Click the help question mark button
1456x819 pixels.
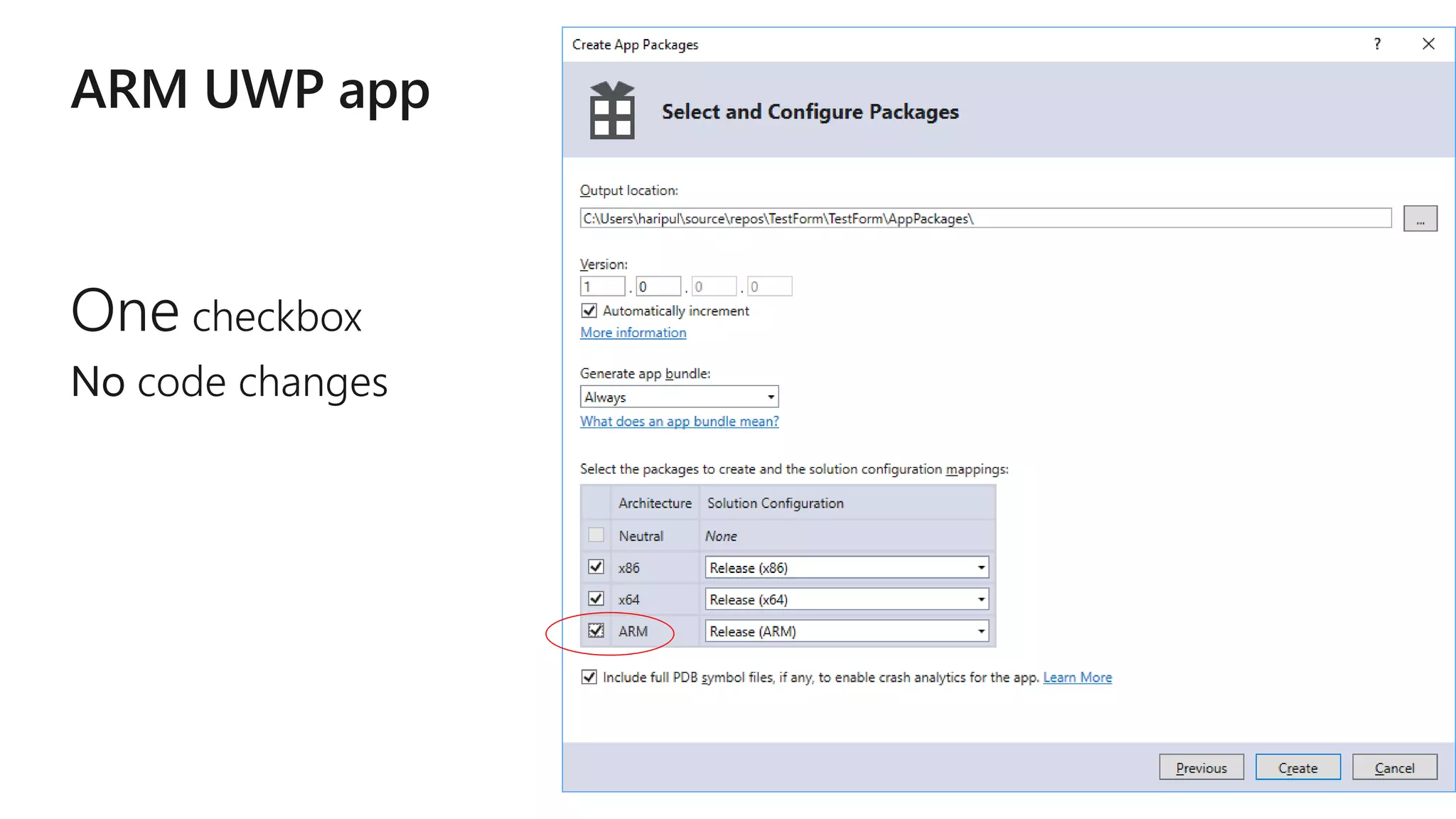point(1377,44)
